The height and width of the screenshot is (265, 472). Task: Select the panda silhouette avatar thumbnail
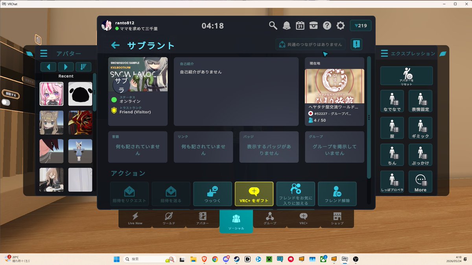pyautogui.click(x=80, y=94)
